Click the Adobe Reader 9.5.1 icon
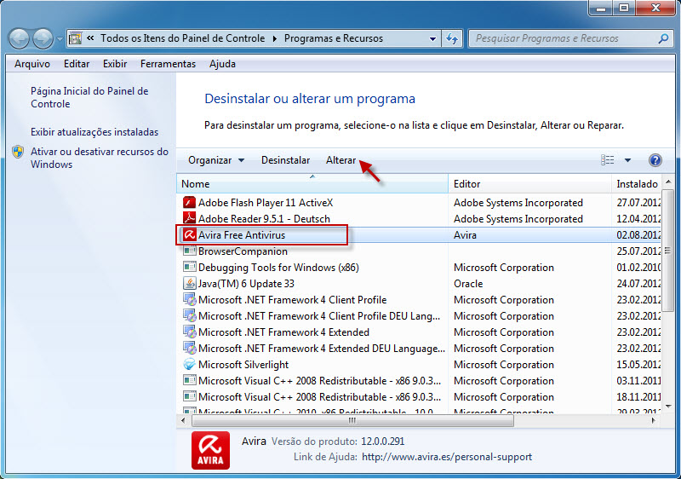The image size is (681, 479). [x=189, y=219]
